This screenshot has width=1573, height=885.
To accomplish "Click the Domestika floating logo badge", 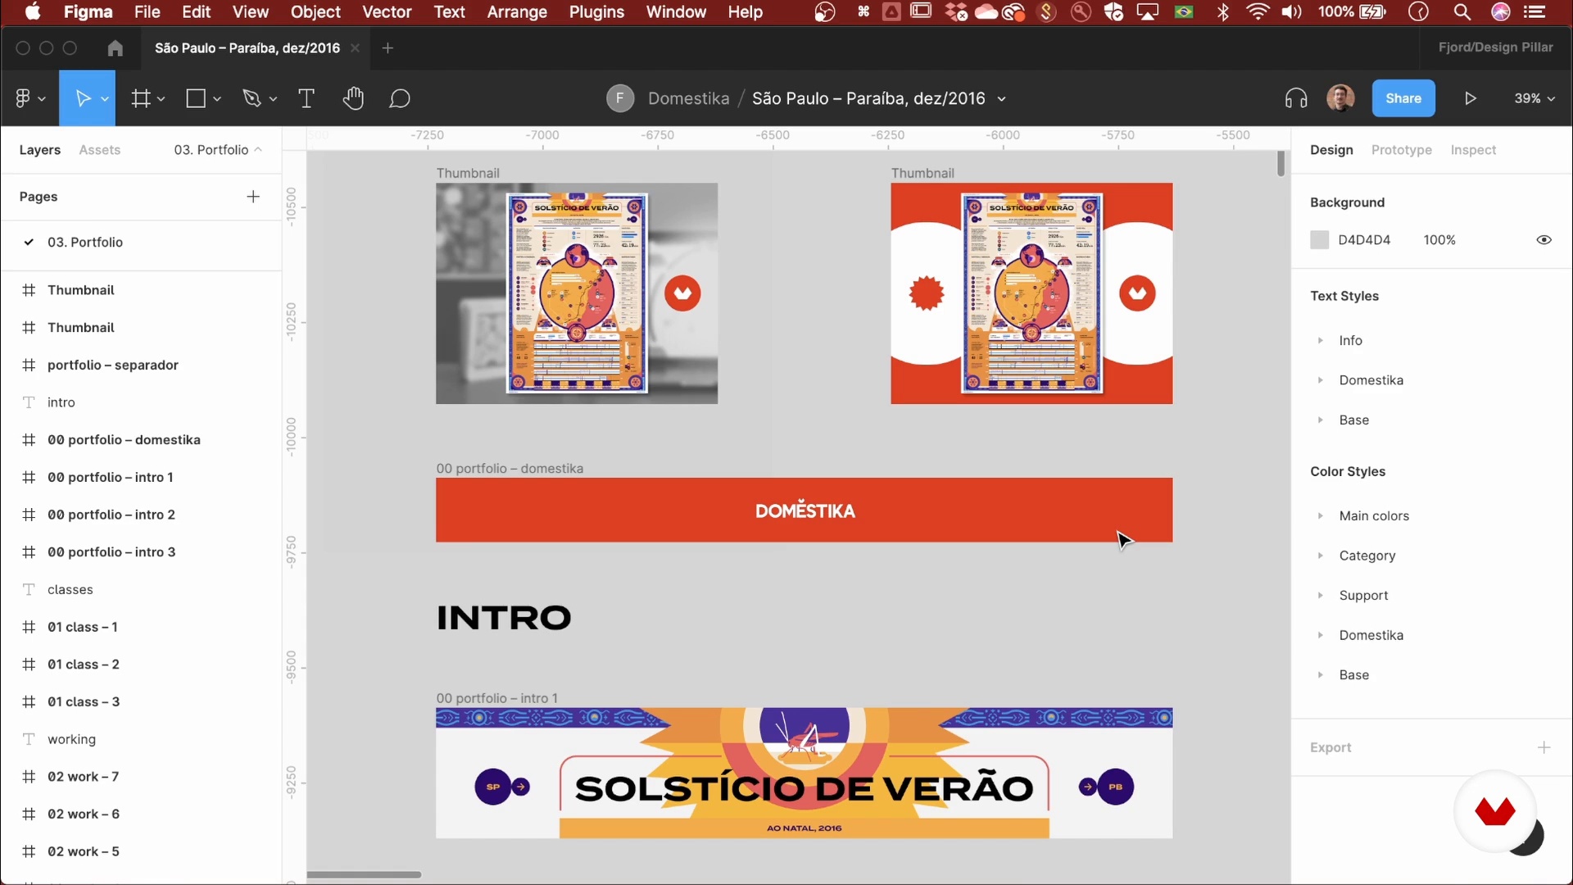I will [1495, 811].
